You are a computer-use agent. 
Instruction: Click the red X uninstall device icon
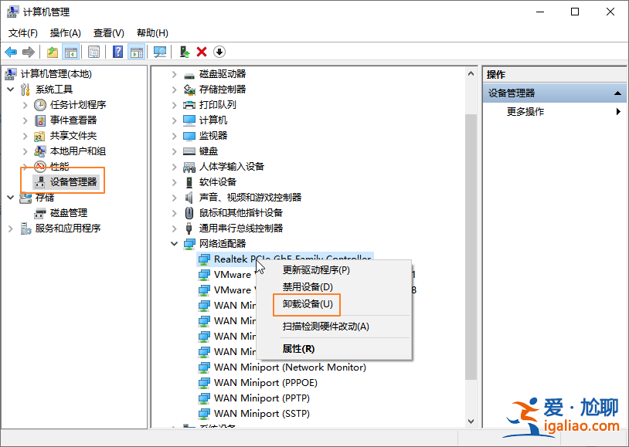click(202, 52)
